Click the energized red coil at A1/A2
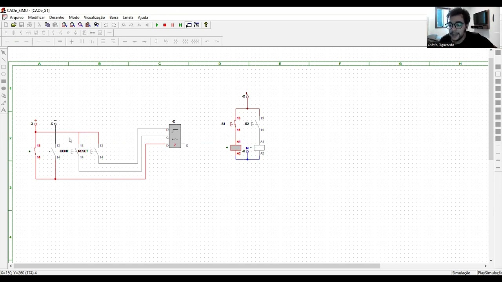Image resolution: width=502 pixels, height=282 pixels. pos(236,148)
